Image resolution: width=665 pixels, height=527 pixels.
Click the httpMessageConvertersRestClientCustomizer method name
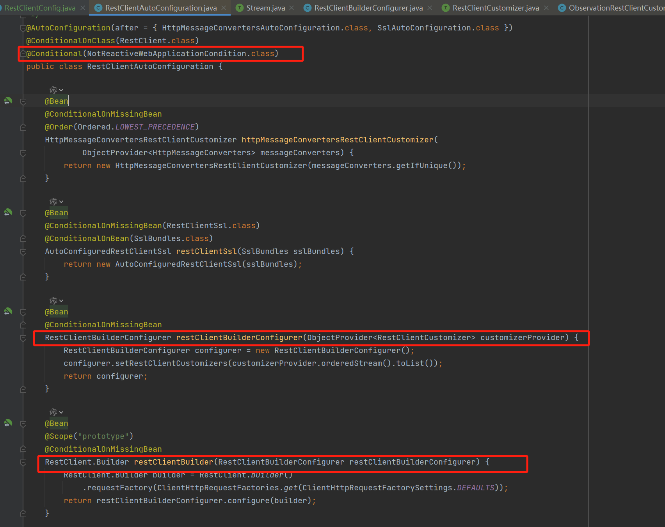click(338, 140)
